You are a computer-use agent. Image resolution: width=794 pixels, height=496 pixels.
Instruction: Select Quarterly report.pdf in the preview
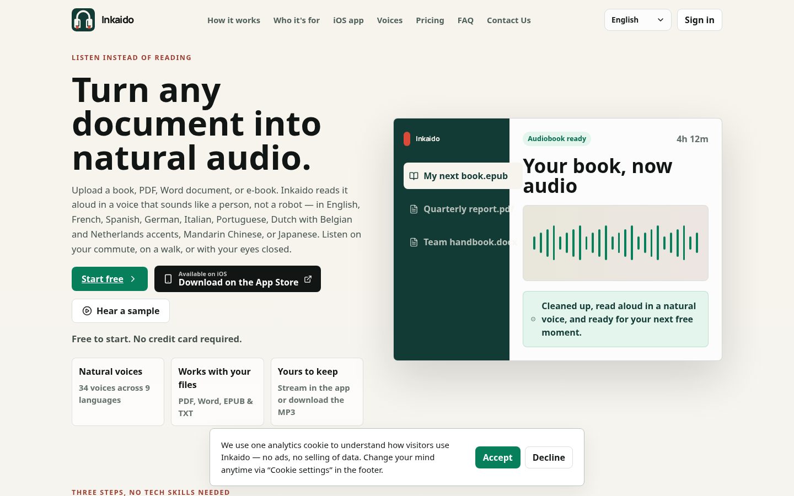(x=463, y=209)
